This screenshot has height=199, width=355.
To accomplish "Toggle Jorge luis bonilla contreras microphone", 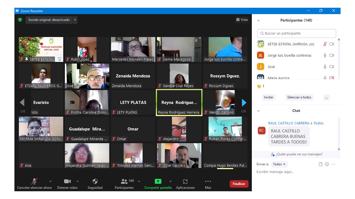I will [325, 55].
